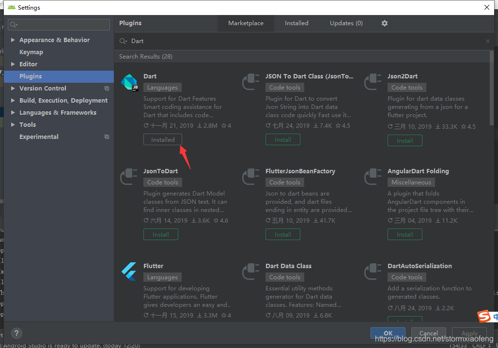Click the settings search magnifier icon

[14, 24]
